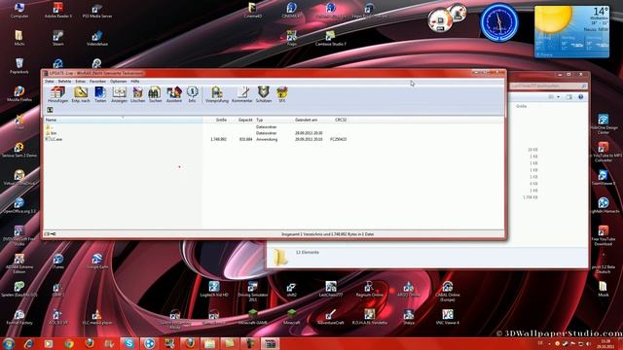Click the VNC Viewer 4 desktop icon
The width and height of the screenshot is (623, 350).
tap(448, 318)
